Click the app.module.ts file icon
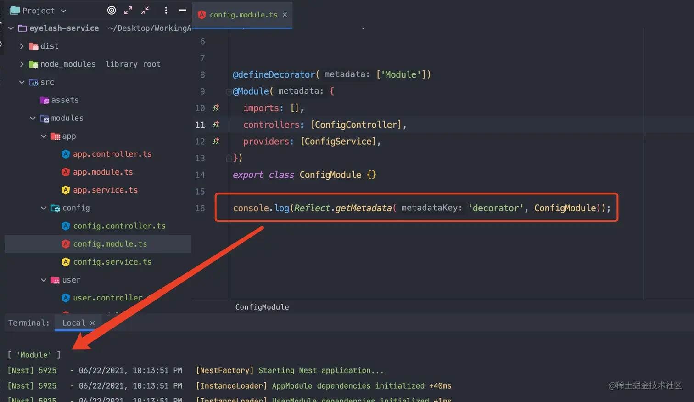 [x=66, y=172]
